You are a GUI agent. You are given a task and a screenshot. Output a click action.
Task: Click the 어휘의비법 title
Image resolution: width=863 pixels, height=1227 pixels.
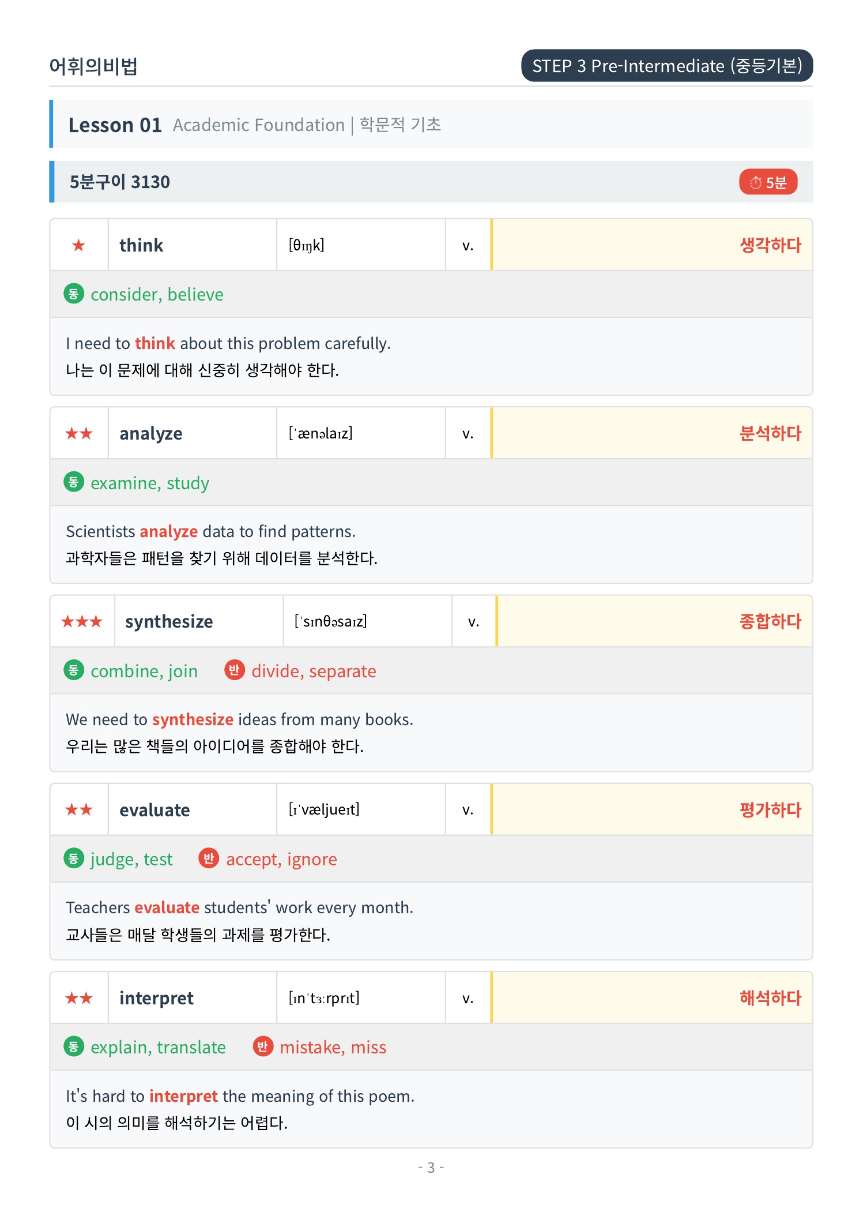[x=93, y=66]
